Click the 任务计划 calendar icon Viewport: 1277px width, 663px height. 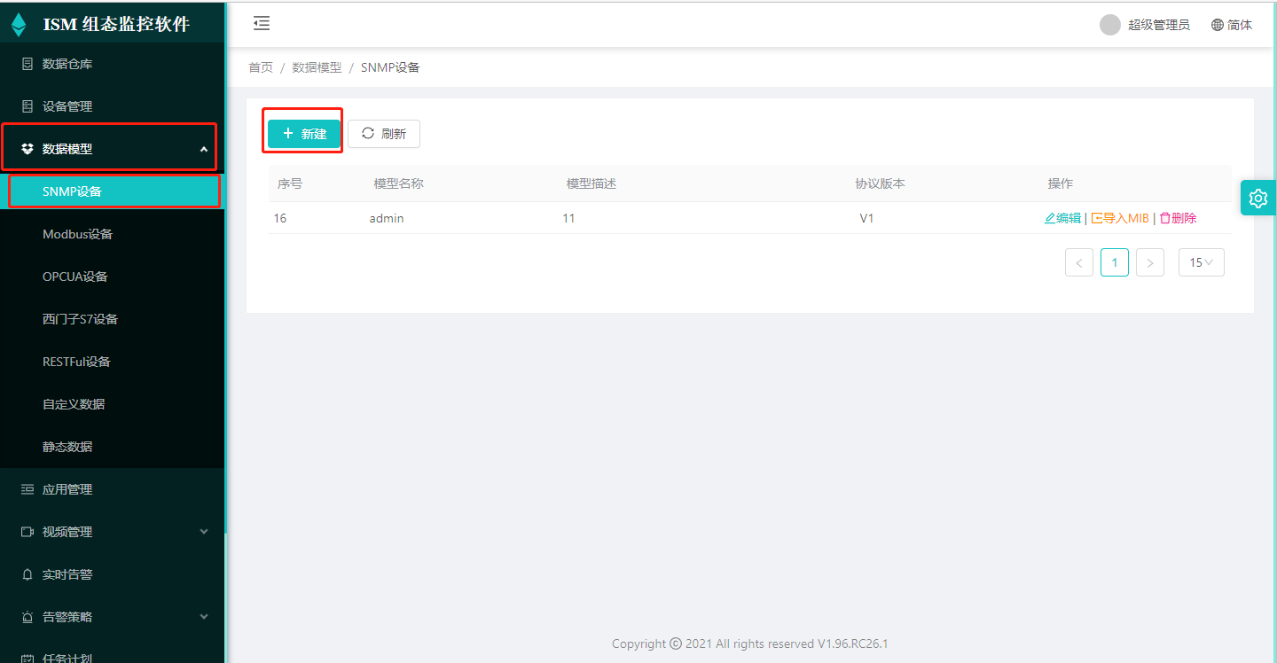tap(27, 659)
